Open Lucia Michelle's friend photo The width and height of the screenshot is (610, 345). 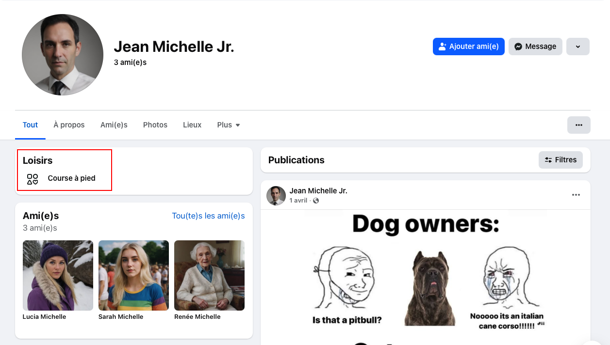coord(58,275)
